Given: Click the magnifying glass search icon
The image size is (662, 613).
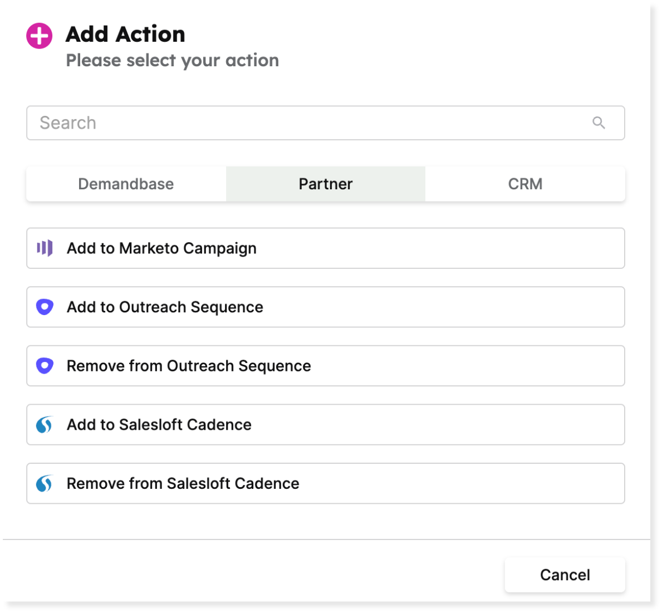Looking at the screenshot, I should pyautogui.click(x=599, y=123).
